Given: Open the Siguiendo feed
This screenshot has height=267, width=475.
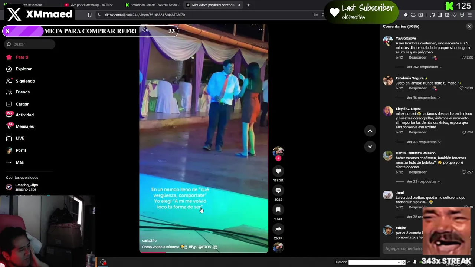Looking at the screenshot, I should click(25, 81).
